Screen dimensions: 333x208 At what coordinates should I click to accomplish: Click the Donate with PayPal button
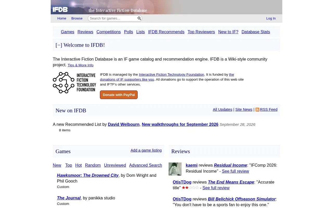(119, 95)
